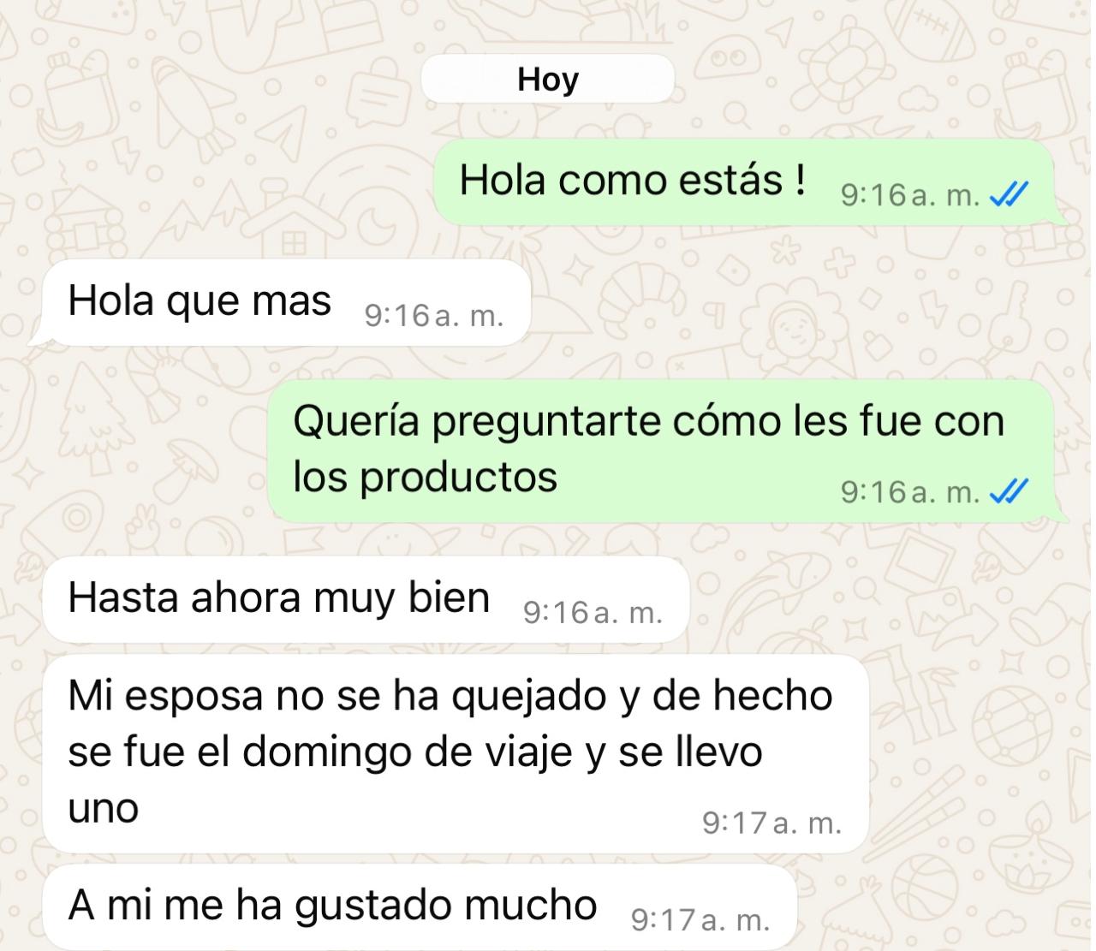Screen dimensions: 1096x951
Task: Tap the timestamp on 'A mi me ha gustado mucho'
Action: pos(700,921)
